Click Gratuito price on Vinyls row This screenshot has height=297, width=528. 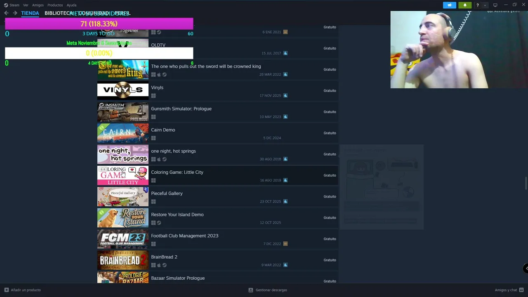click(330, 91)
